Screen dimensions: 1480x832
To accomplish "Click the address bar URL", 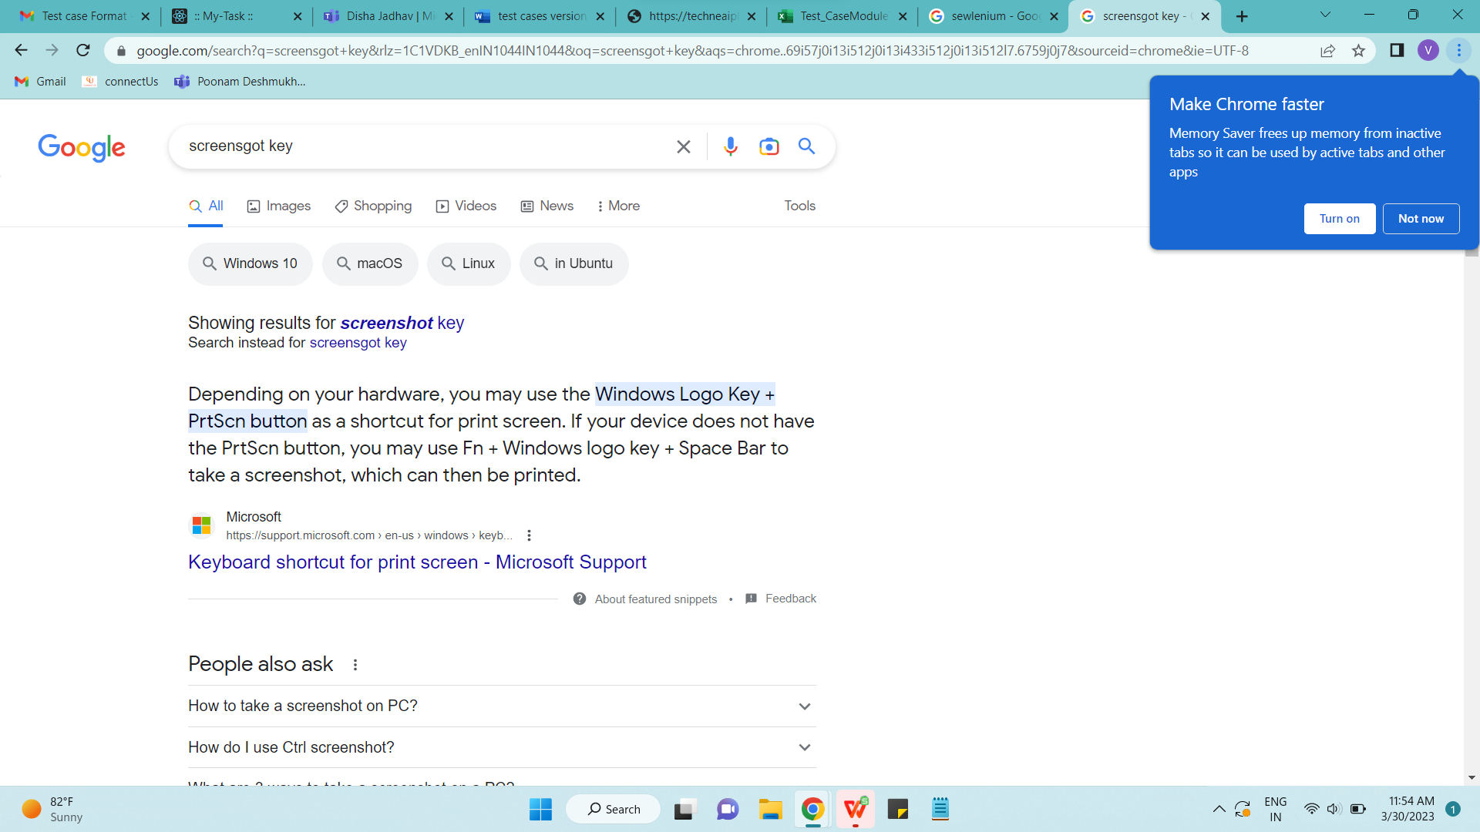I will (x=692, y=51).
